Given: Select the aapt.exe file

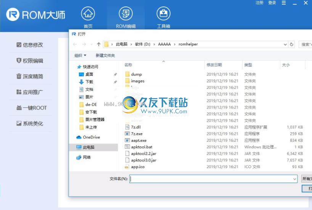Looking at the screenshot, I should click(x=139, y=140).
